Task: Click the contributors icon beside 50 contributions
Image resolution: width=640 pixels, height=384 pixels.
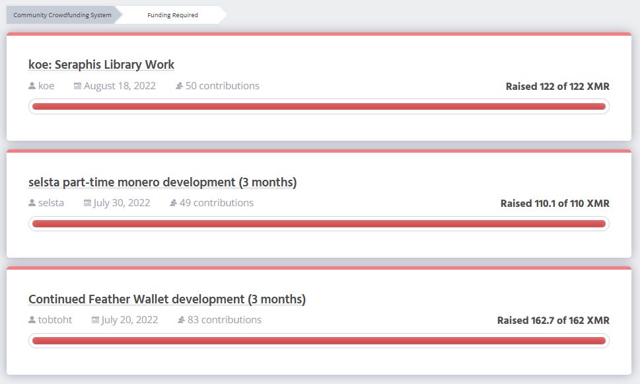Action: coord(179,86)
